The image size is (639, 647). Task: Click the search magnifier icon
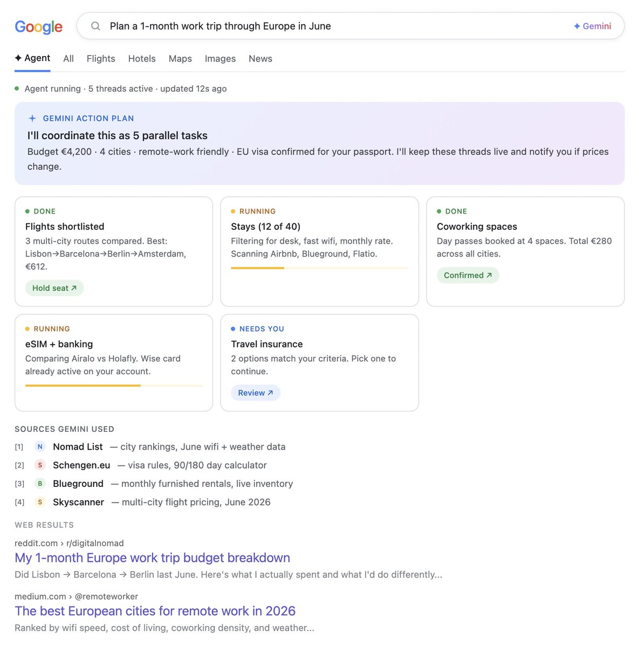tap(95, 26)
